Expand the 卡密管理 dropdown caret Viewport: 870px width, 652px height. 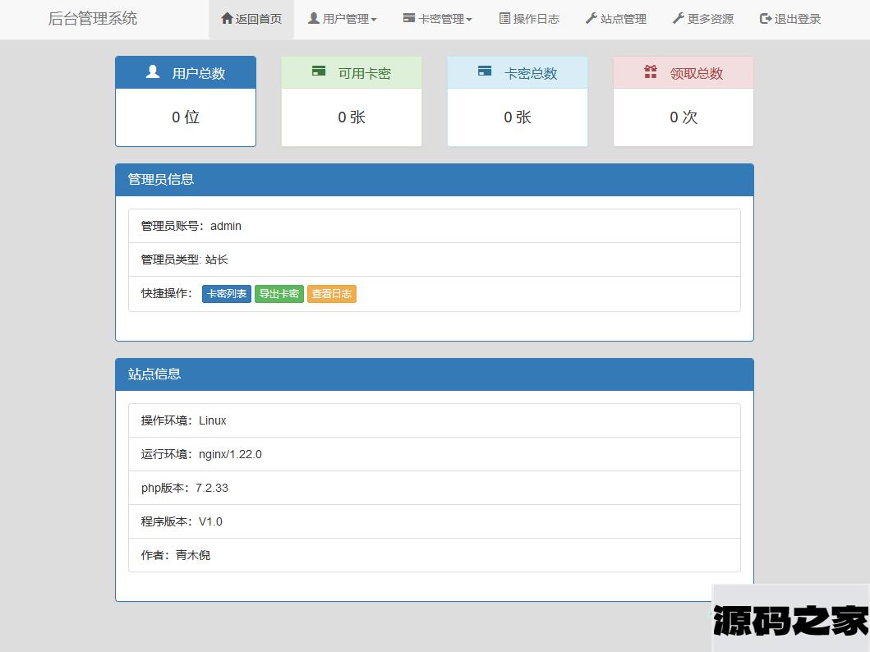click(x=469, y=20)
